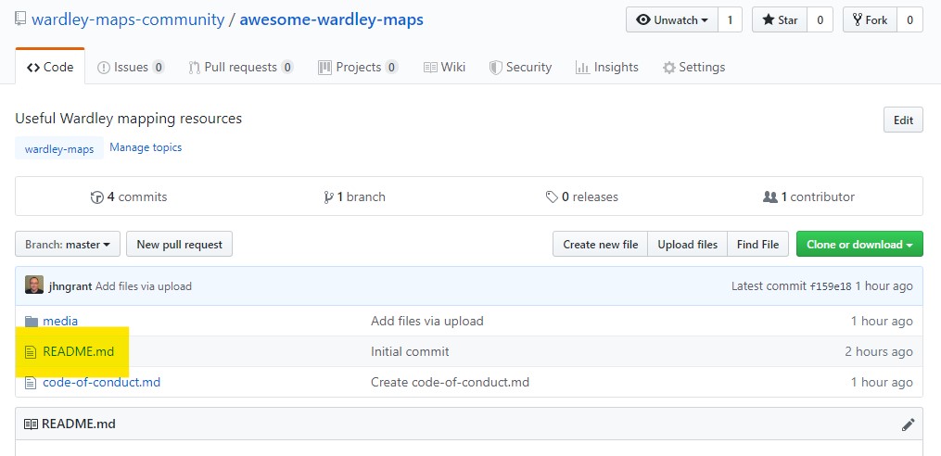
Task: Open the Branch: master dropdown
Action: [68, 244]
